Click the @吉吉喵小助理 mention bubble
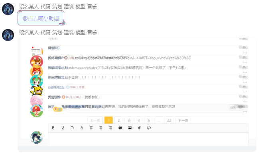Screen dimensions: 262x156 click(41, 18)
